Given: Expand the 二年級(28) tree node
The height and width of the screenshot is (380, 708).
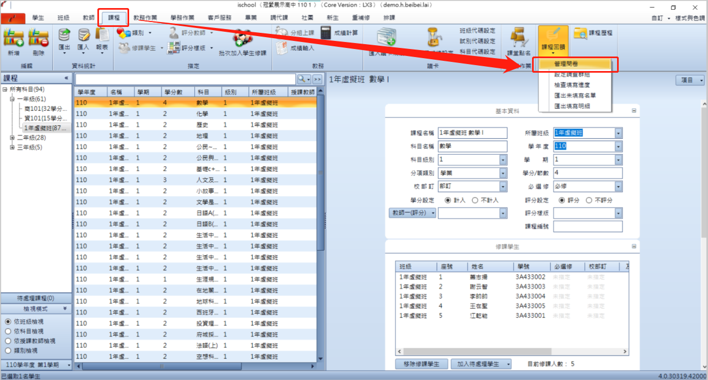Looking at the screenshot, I should pos(12,138).
